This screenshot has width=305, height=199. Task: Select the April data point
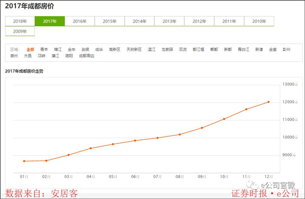pyautogui.click(x=91, y=148)
